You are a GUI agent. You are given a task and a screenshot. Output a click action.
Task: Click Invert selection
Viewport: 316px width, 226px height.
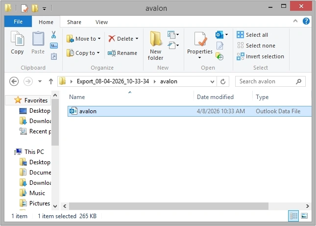(260, 56)
